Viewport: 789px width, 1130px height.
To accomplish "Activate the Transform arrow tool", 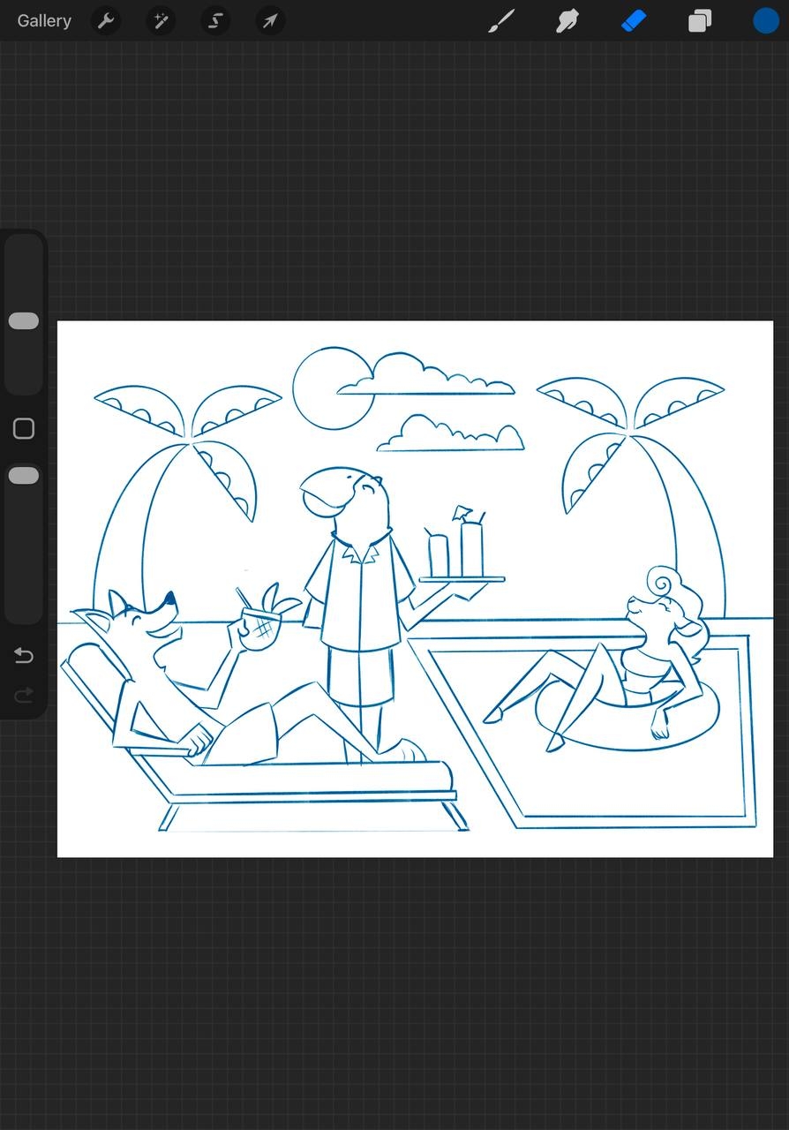I will click(x=270, y=21).
